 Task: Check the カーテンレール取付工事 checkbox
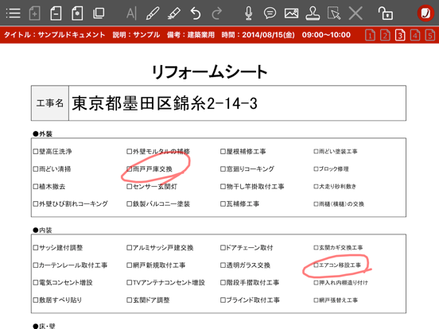(x=36, y=265)
